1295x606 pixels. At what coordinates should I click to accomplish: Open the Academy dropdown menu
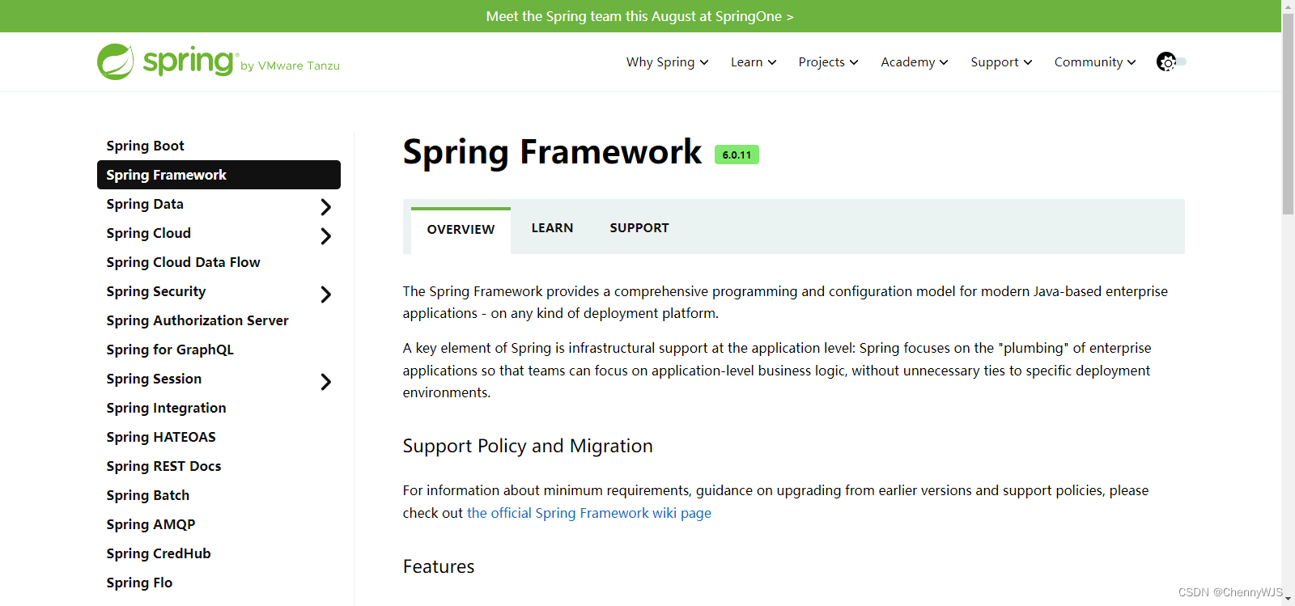click(x=915, y=62)
